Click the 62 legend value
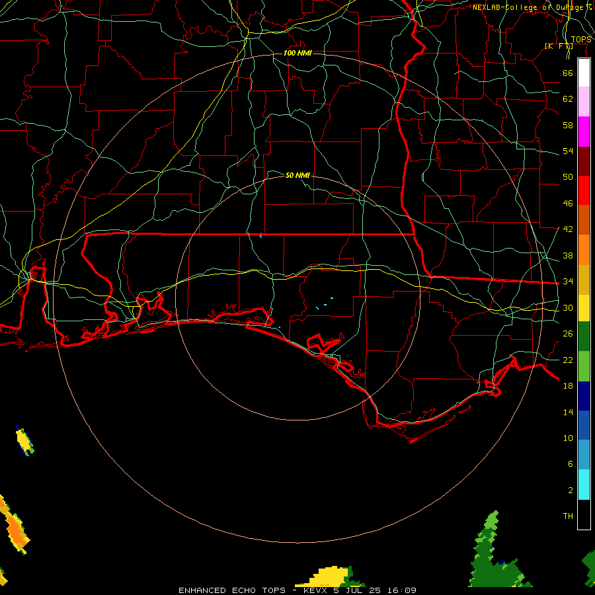The image size is (595, 595). tap(568, 99)
